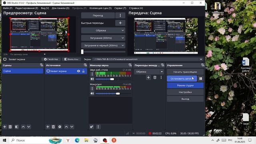Remove selected scene with trash icon
The width and height of the screenshot is (256, 144).
point(10,127)
